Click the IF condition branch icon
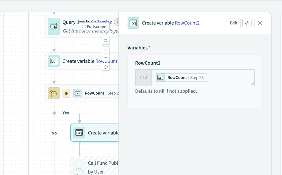 (54, 93)
